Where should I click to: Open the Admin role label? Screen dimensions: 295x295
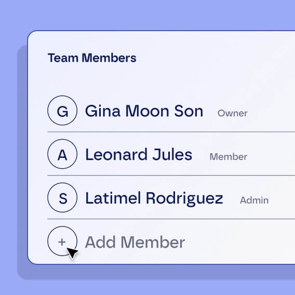click(x=254, y=200)
